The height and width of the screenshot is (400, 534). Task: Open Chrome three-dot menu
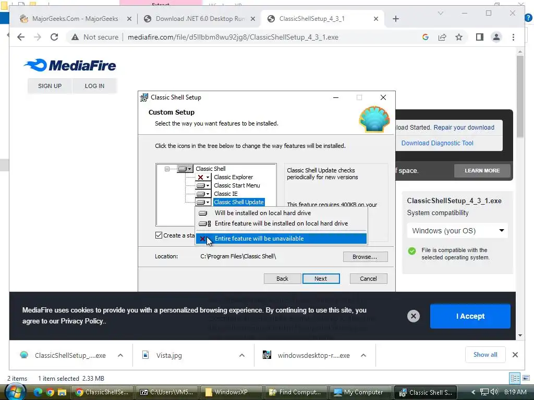pos(513,37)
